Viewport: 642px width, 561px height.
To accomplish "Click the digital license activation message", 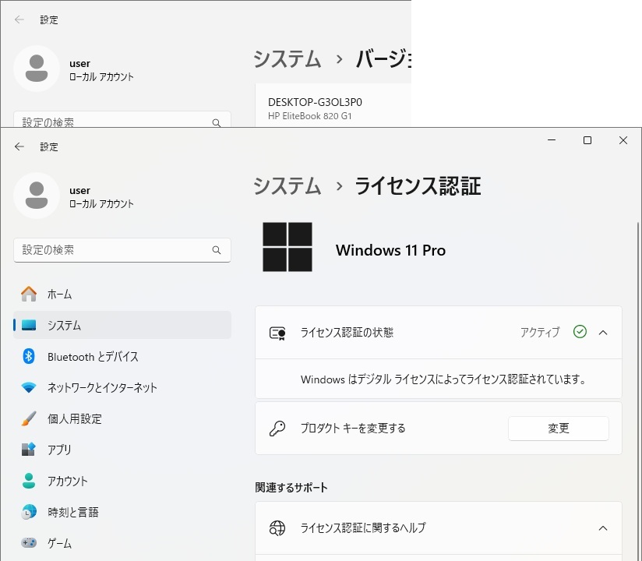I will [443, 379].
